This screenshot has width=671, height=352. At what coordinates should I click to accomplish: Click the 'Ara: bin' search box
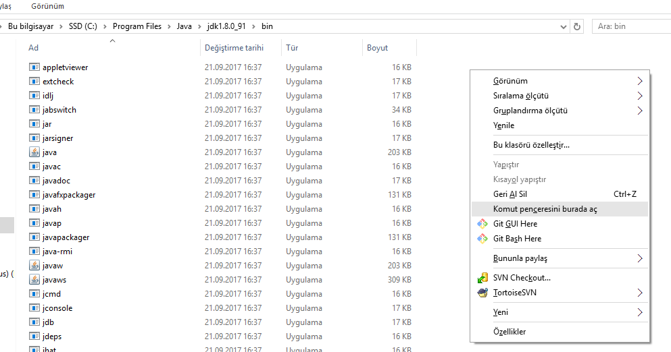[632, 26]
